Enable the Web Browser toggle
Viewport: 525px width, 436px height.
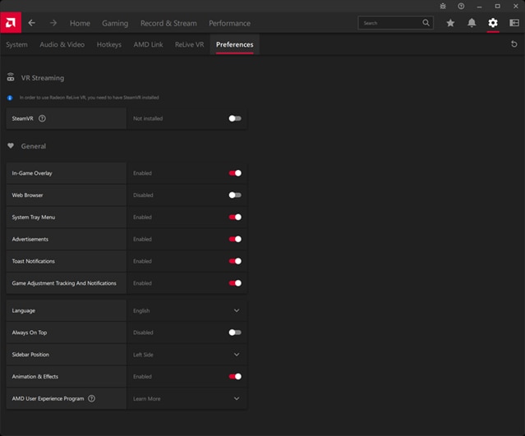(235, 195)
